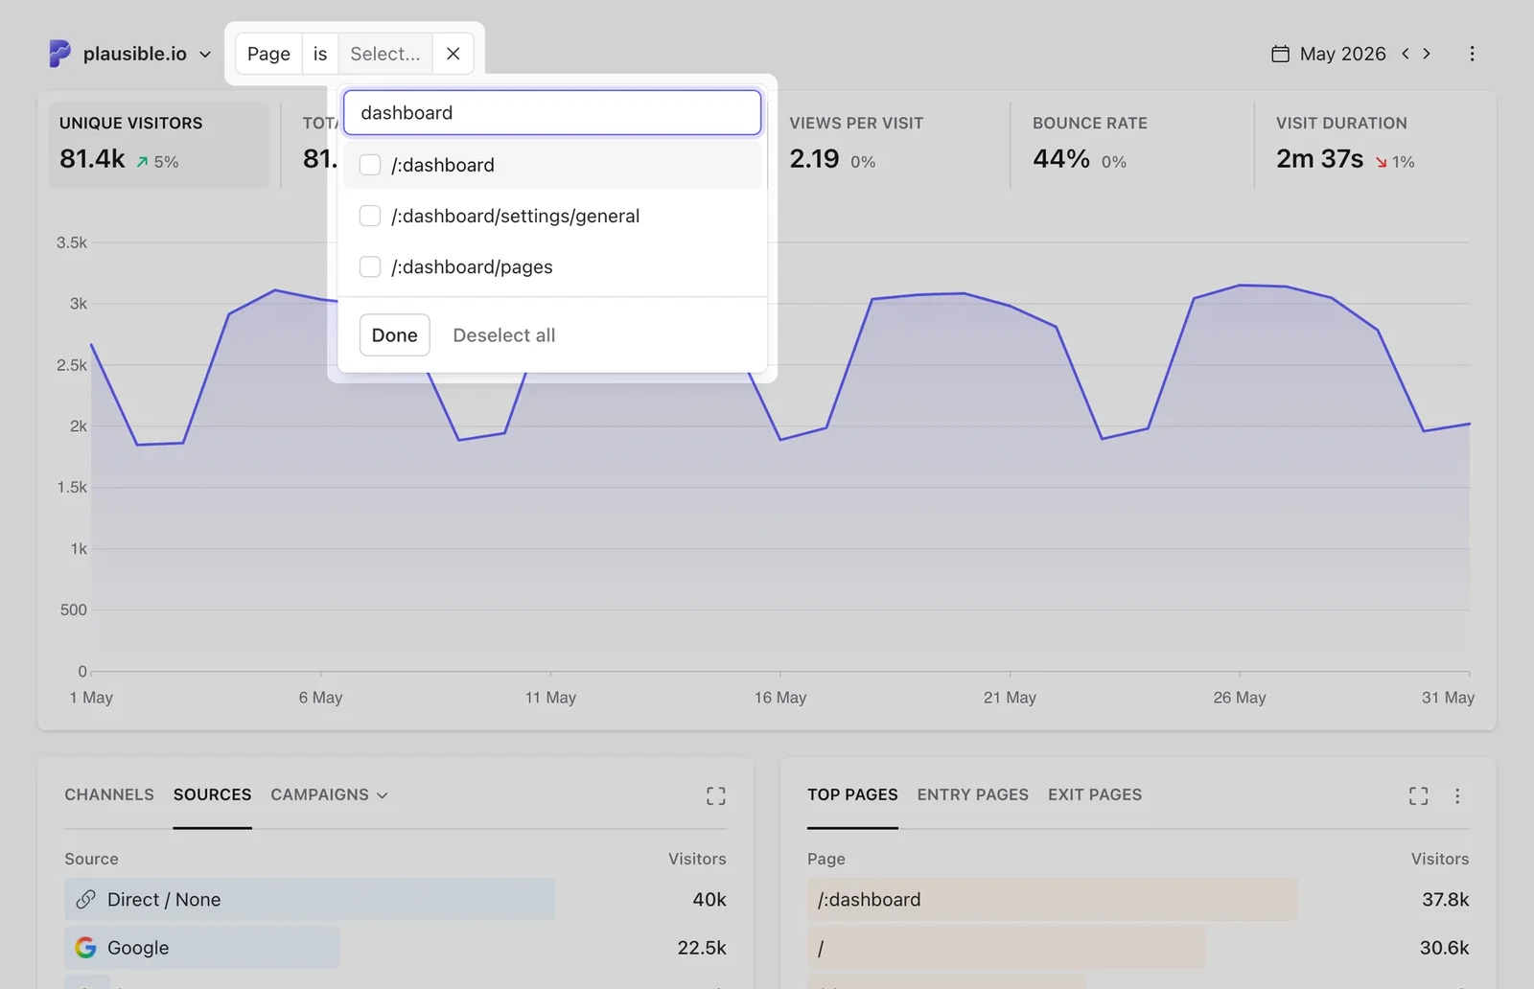Click the Plausible logo icon
Viewport: 1534px width, 989px height.
59,54
